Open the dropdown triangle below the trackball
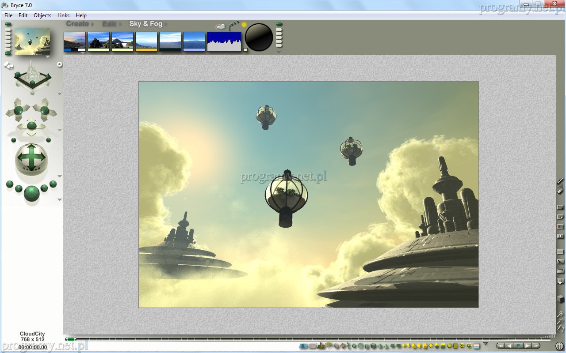This screenshot has width=566, height=353. pyautogui.click(x=60, y=176)
